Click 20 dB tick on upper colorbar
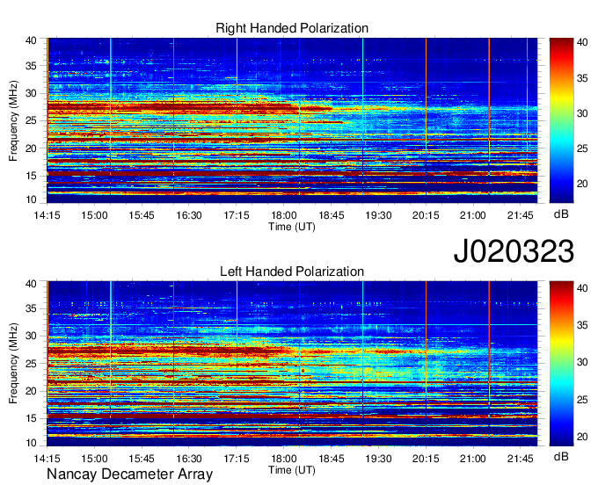The height and width of the screenshot is (485, 598). (582, 184)
